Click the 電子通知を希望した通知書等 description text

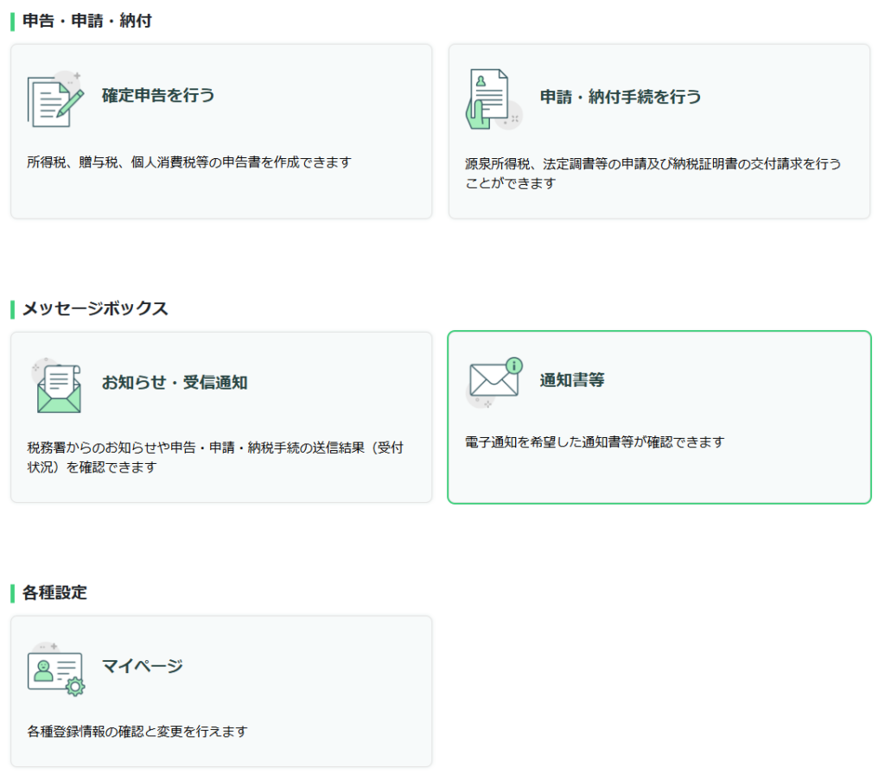(595, 442)
